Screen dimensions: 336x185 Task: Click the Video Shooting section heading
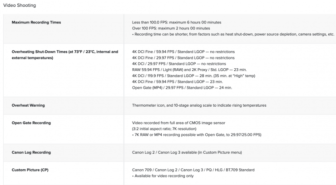[x=20, y=5]
